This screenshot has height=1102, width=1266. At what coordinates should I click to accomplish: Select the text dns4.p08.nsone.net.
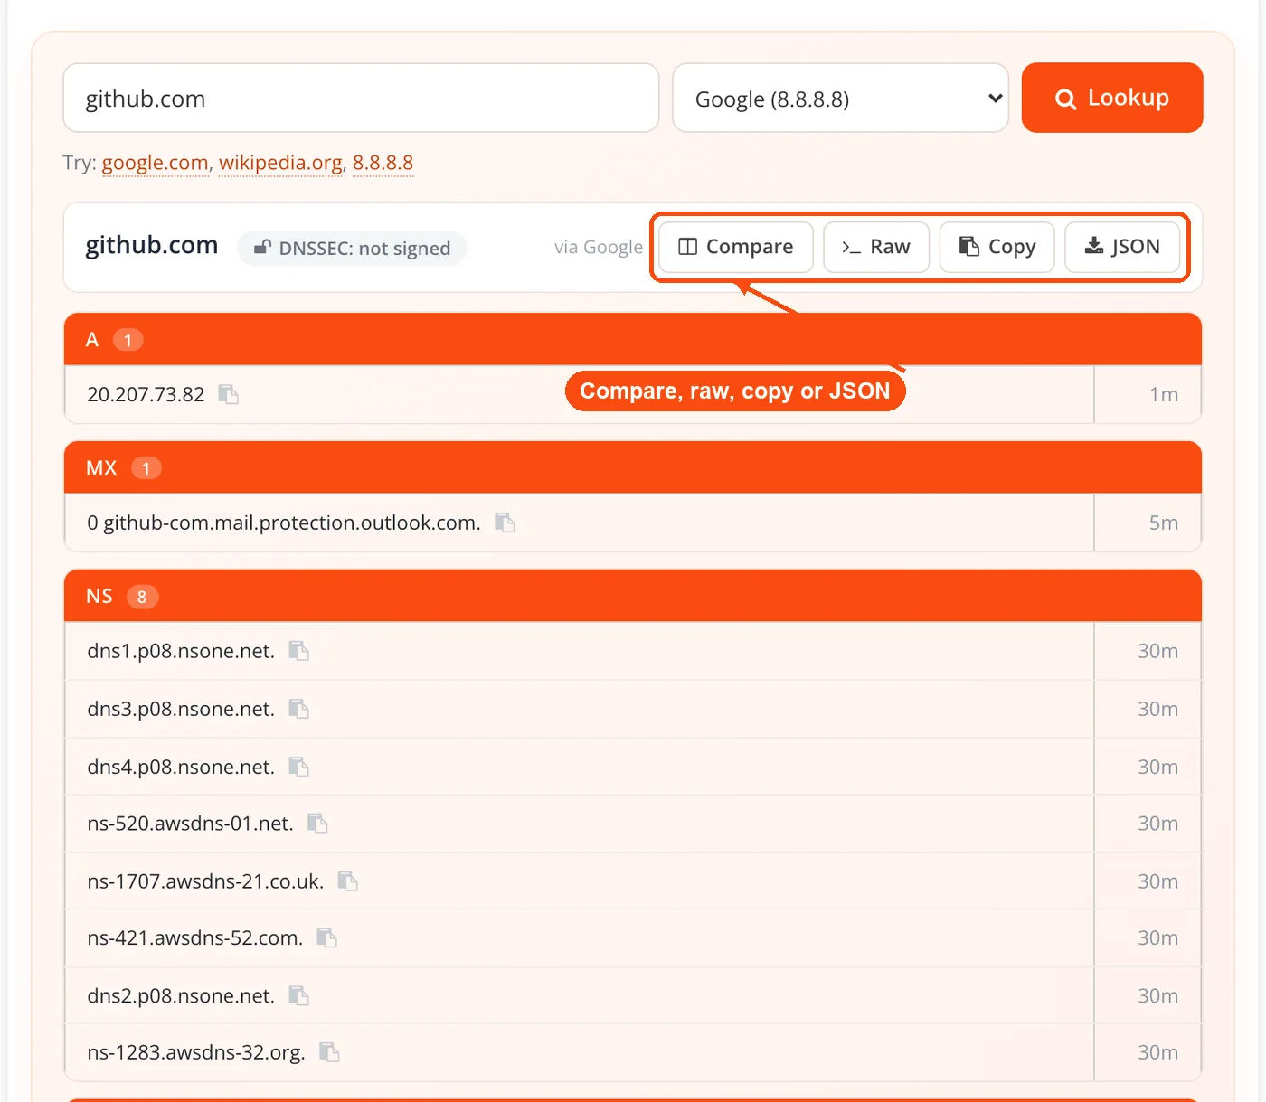[x=181, y=767]
